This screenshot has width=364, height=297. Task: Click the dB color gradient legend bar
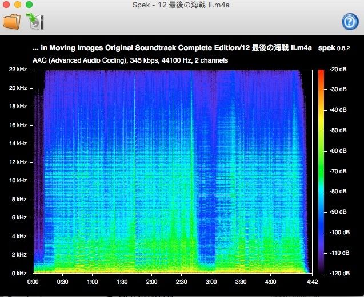[x=321, y=172]
